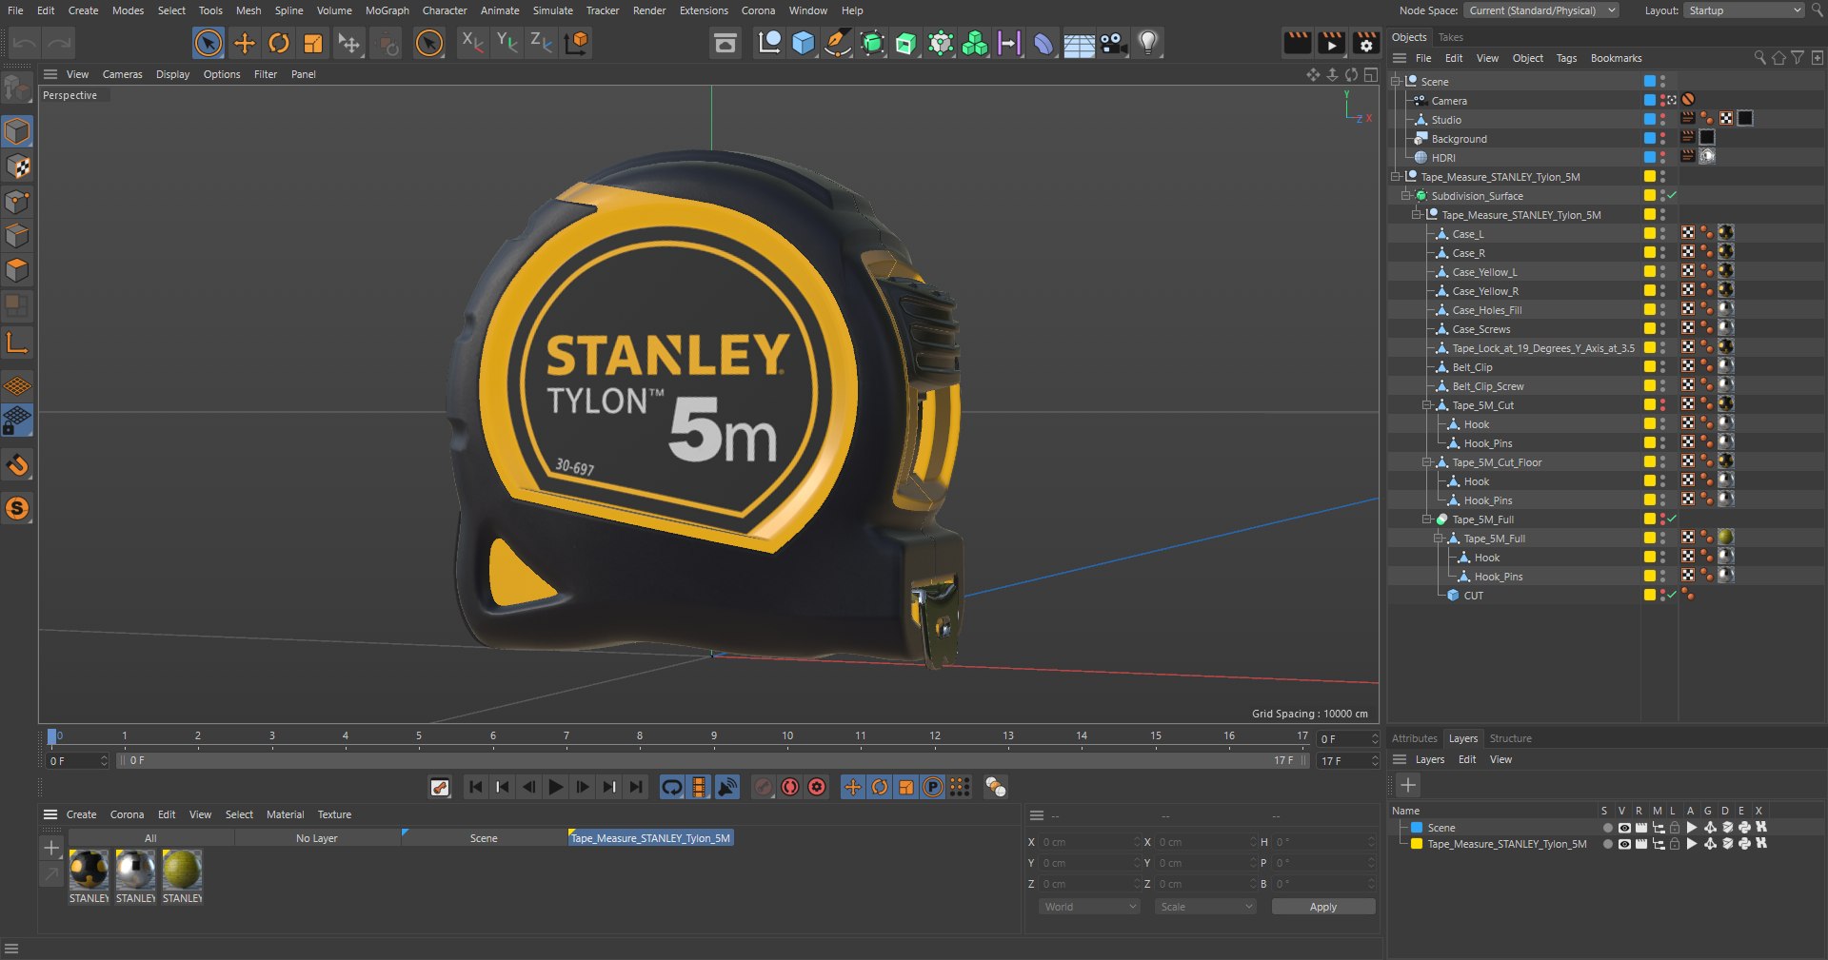Open the Spline pen tool
The image size is (1828, 960).
coord(837,43)
